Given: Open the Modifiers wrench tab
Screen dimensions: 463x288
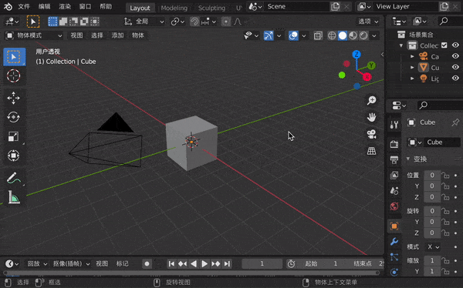Looking at the screenshot, I should point(394,242).
